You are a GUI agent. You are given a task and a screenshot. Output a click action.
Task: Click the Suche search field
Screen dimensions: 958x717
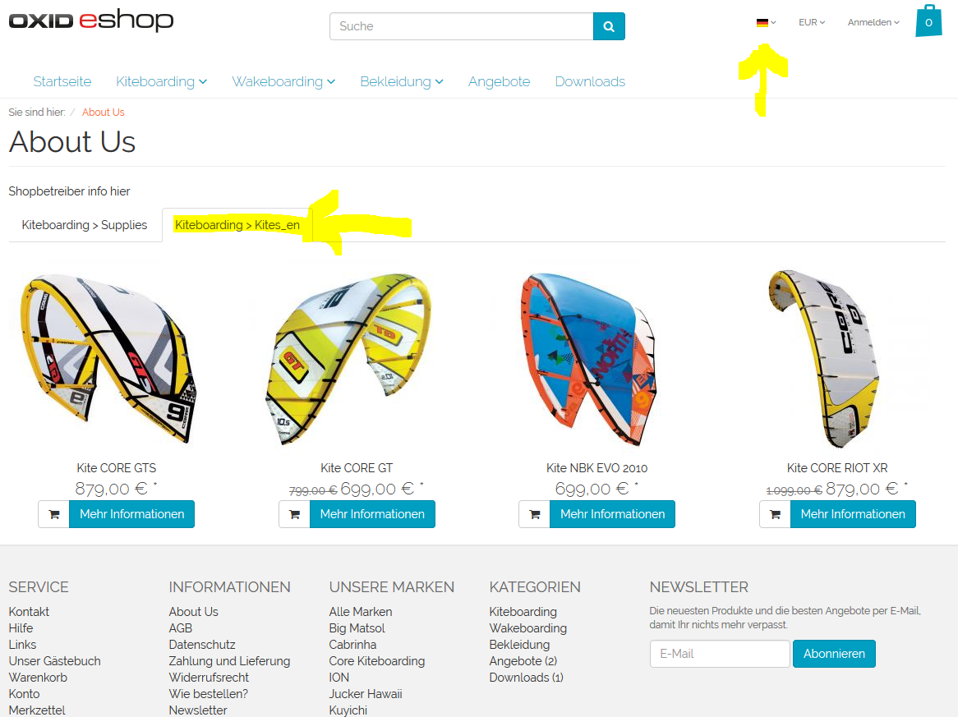(461, 26)
